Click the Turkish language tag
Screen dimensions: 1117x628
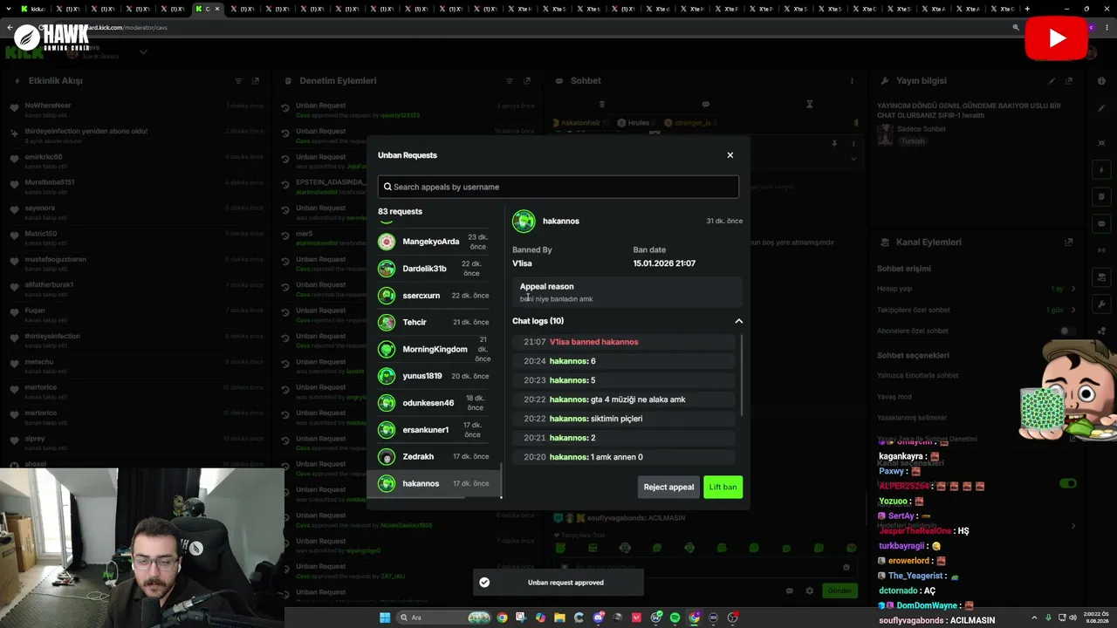click(x=913, y=141)
